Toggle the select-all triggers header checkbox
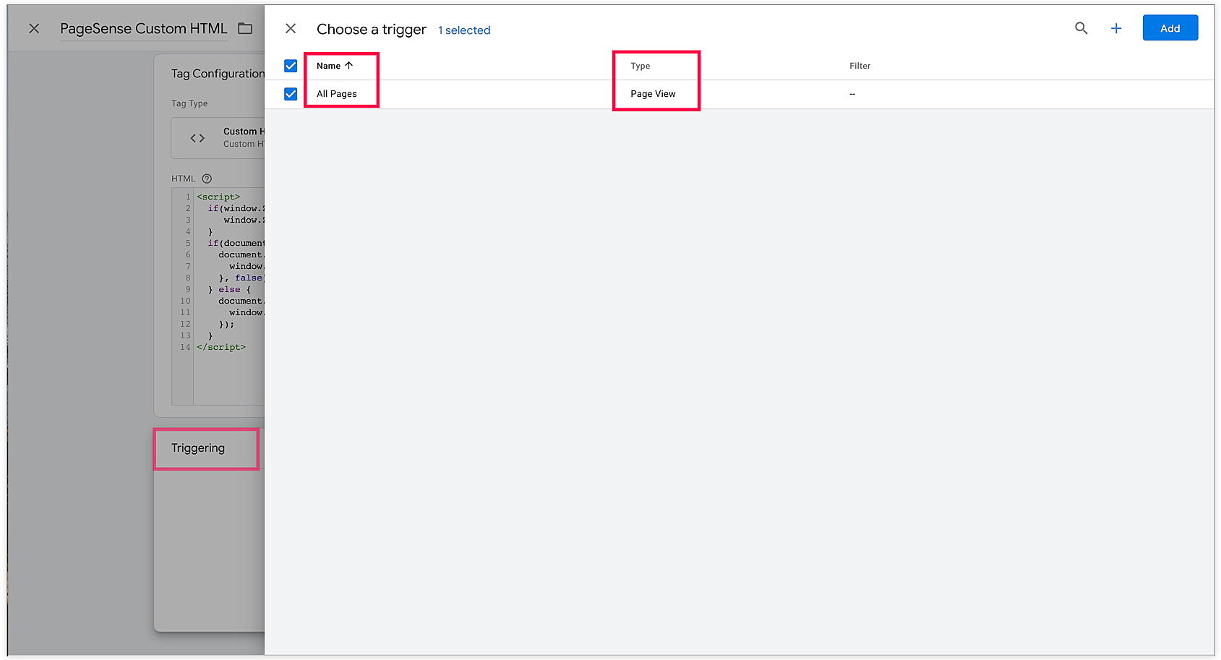The height and width of the screenshot is (660, 1221). click(x=291, y=66)
